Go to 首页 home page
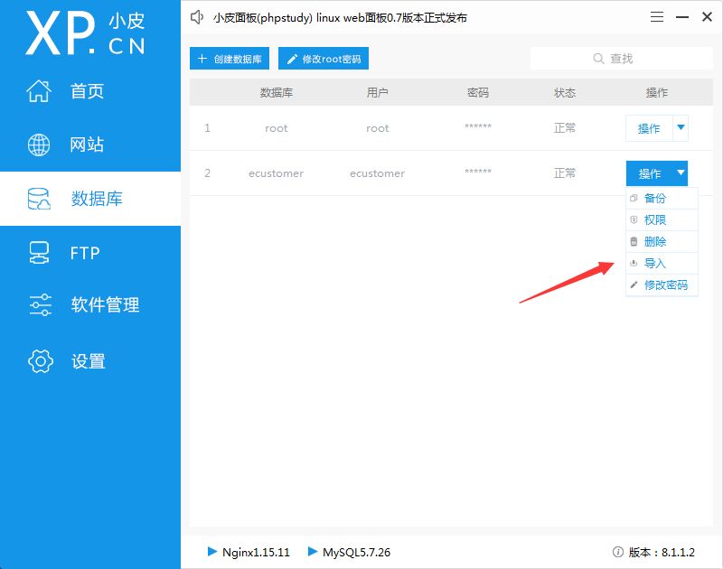 pyautogui.click(x=90, y=90)
